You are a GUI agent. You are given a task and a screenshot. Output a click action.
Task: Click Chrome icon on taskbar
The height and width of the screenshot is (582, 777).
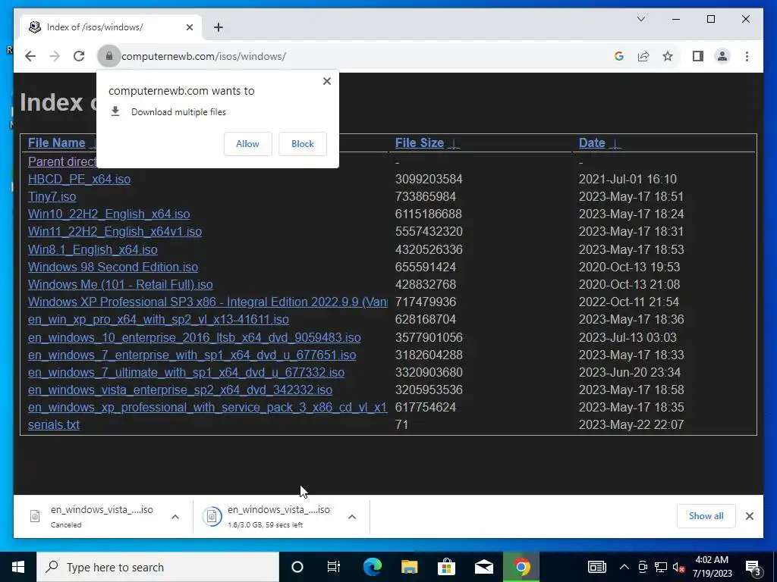[521, 567]
